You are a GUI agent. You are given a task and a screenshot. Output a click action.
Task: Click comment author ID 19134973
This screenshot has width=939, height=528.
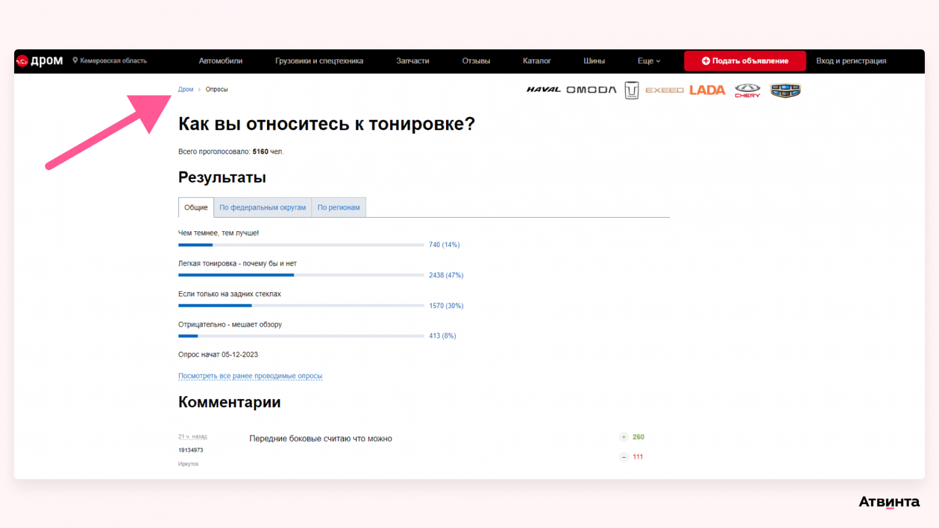pos(191,450)
